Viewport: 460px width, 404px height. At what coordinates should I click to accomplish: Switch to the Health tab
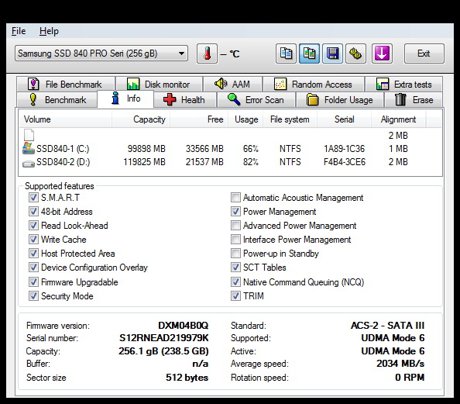(x=185, y=100)
